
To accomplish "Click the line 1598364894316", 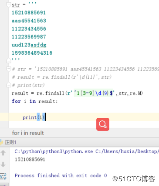I will tap(32, 53).
